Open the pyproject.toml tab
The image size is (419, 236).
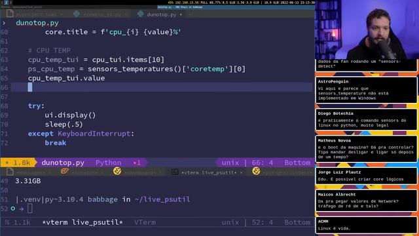click(x=37, y=14)
